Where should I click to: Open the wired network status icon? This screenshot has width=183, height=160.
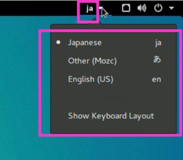126,8
